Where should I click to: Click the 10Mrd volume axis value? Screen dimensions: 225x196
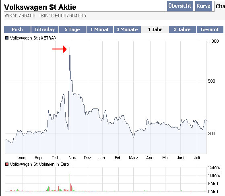[214, 175]
